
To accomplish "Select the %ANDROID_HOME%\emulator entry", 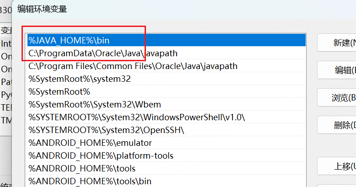I will pos(166,143).
